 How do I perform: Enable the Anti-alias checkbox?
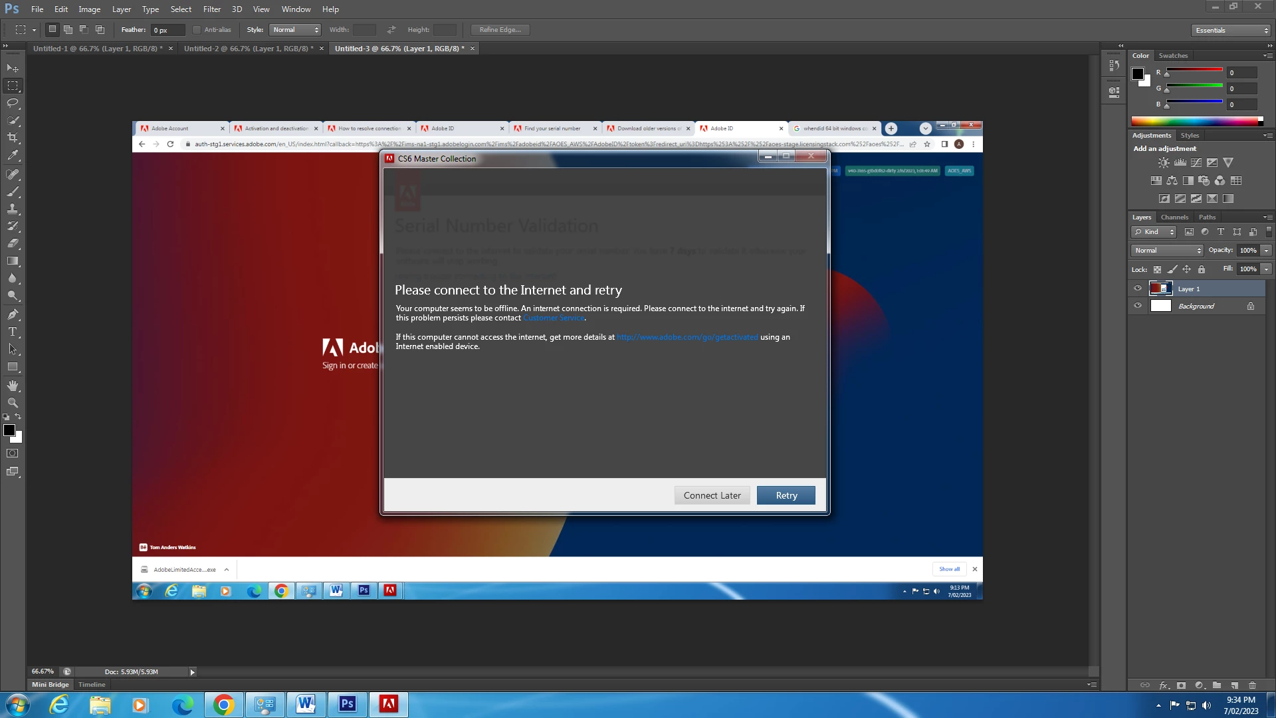coord(197,30)
